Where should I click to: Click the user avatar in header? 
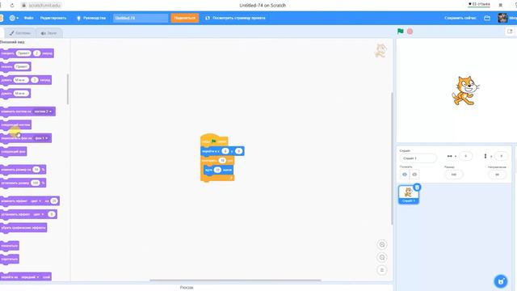[502, 18]
